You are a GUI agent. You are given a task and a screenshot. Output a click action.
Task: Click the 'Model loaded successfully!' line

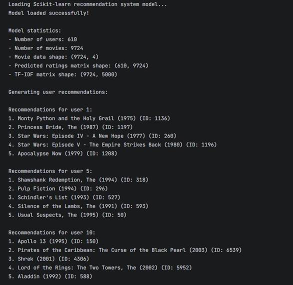pyautogui.click(x=48, y=13)
